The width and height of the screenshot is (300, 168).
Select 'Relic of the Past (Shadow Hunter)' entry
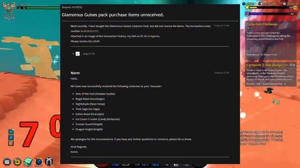pyautogui.click(x=95, y=94)
